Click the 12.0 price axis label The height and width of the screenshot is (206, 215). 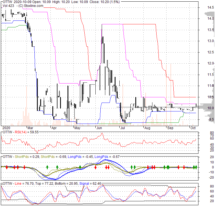tap(211, 63)
